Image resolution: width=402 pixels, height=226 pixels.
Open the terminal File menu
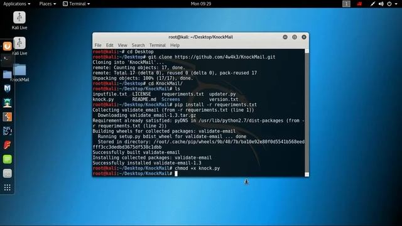coord(98,45)
